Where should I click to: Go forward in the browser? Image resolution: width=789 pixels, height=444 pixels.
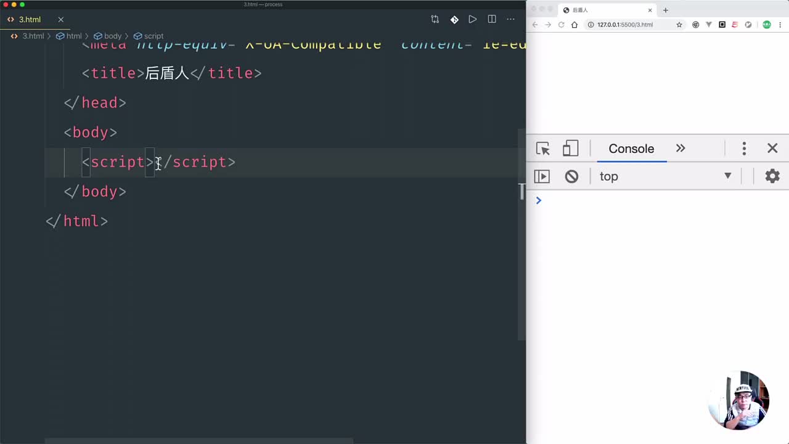click(x=548, y=25)
